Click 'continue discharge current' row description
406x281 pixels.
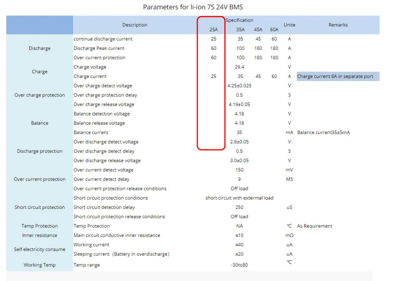(x=103, y=39)
